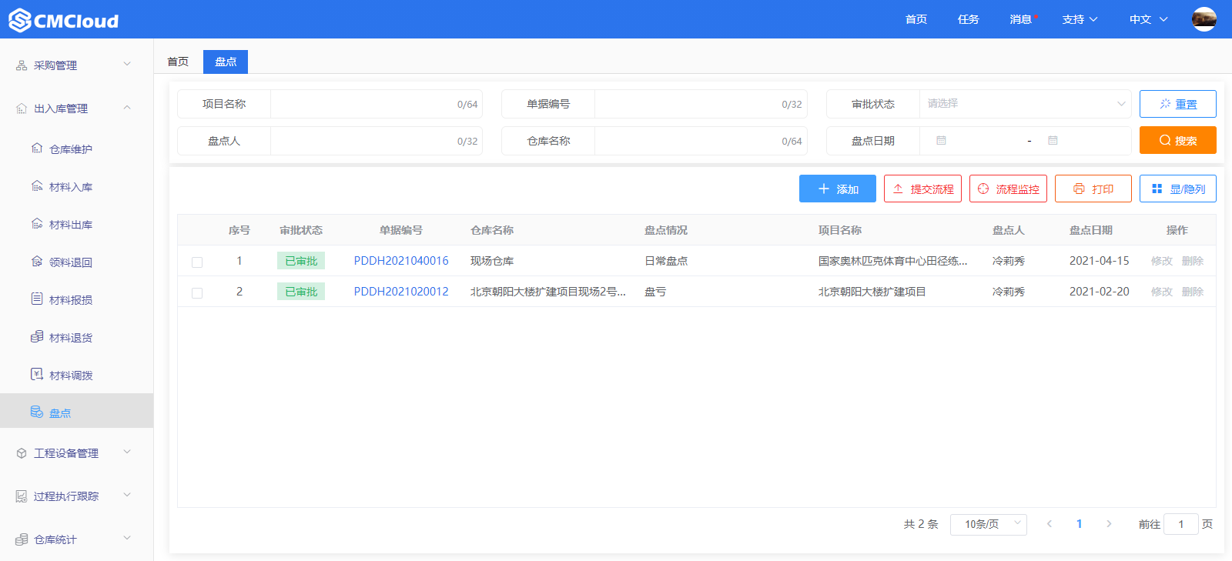Click the 前往 page number field
Viewport: 1232px width, 561px height.
[x=1181, y=524]
